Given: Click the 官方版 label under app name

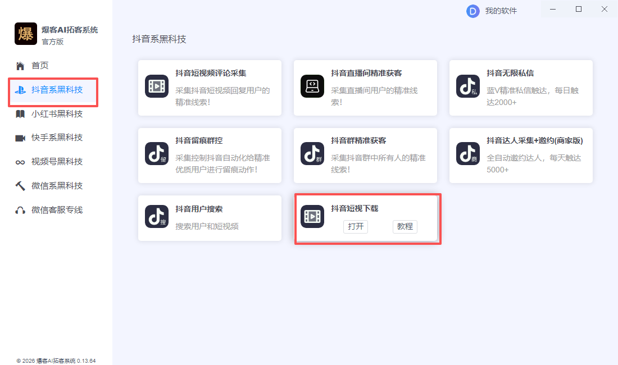Looking at the screenshot, I should point(53,42).
